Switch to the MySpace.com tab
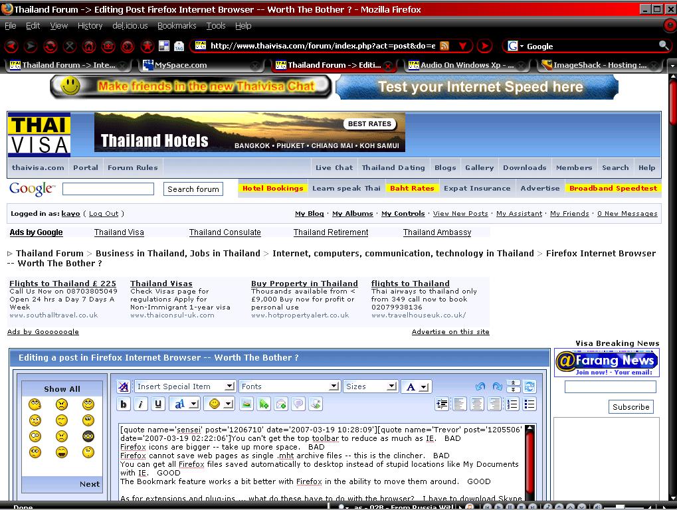This screenshot has width=677, height=510. (x=201, y=65)
